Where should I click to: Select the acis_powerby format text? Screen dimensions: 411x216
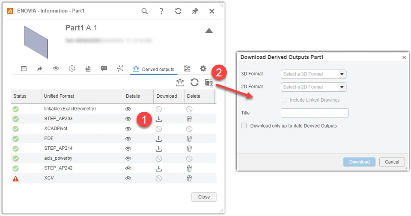58,158
